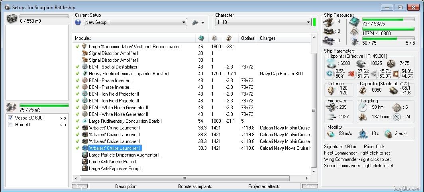Viewport: 424px width, 192px height.
Task: Click the shield hitpoints icon showing 6909
Action: tap(331, 63)
